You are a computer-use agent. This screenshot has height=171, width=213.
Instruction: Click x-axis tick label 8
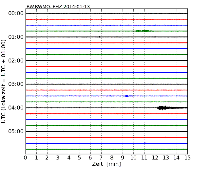[x=112, y=158]
